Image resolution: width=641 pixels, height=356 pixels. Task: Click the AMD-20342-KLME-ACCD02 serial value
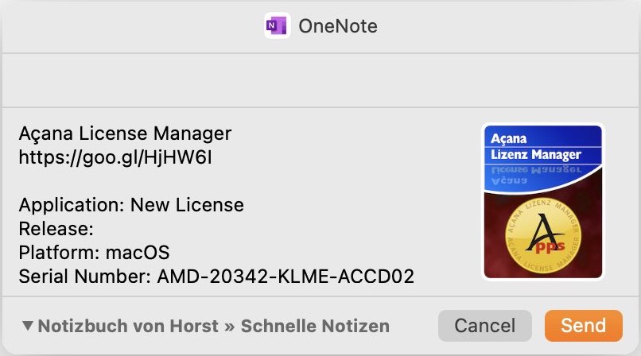point(286,277)
